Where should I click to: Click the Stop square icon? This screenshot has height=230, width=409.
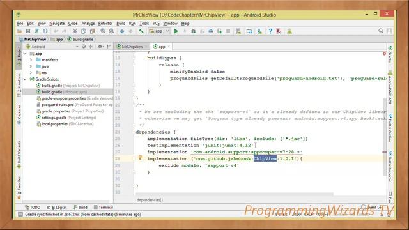tap(228, 31)
